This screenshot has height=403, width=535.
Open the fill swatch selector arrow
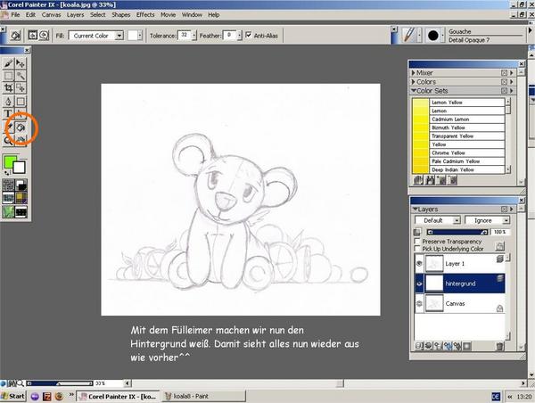coord(140,35)
